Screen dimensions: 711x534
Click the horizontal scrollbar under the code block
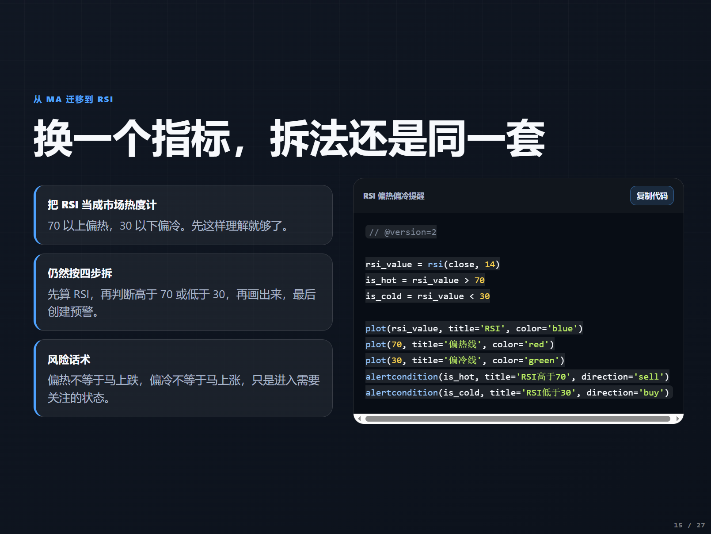click(517, 419)
